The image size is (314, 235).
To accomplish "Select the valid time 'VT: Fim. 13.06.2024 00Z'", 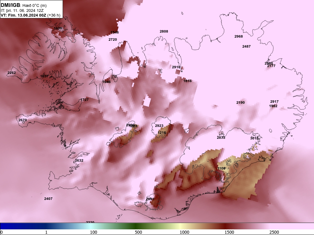I will [24, 15].
